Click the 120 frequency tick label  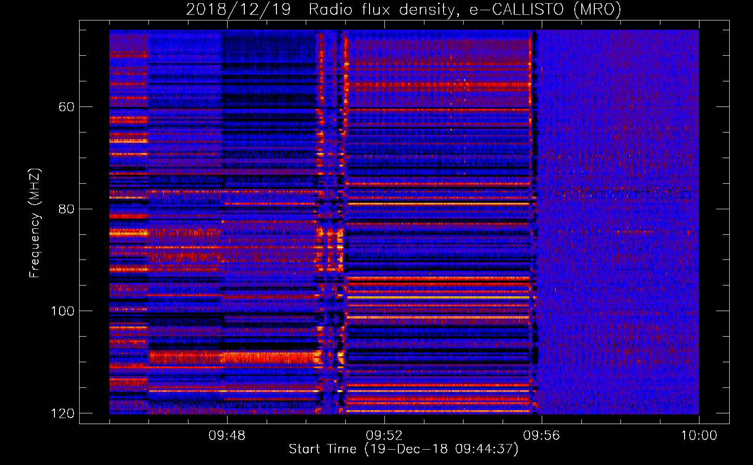pos(62,413)
